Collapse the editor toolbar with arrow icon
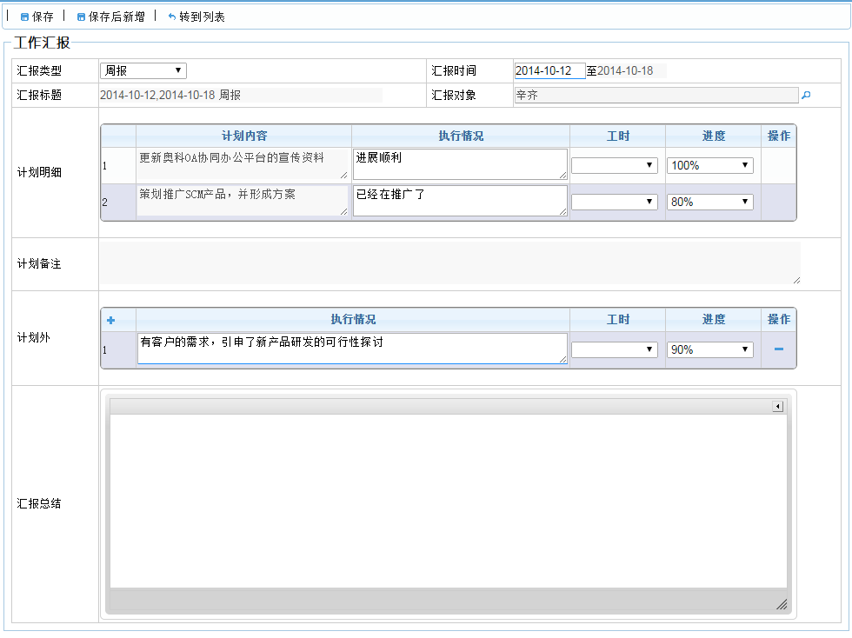This screenshot has width=852, height=638. pyautogui.click(x=777, y=407)
